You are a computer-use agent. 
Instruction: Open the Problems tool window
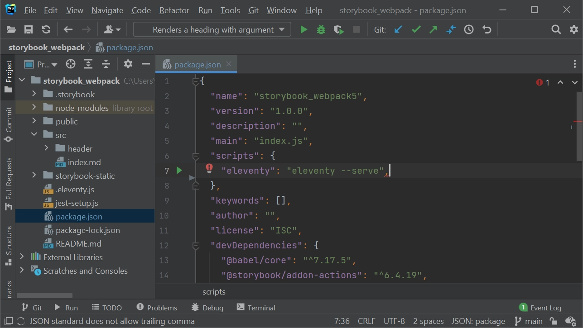pos(157,308)
